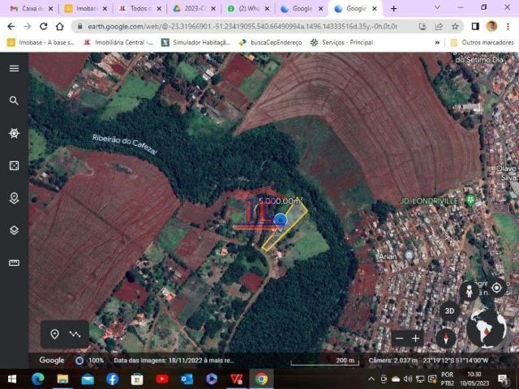Screen dimensions: 519x389
Task: Click image date text in status bar
Action: tap(174, 360)
